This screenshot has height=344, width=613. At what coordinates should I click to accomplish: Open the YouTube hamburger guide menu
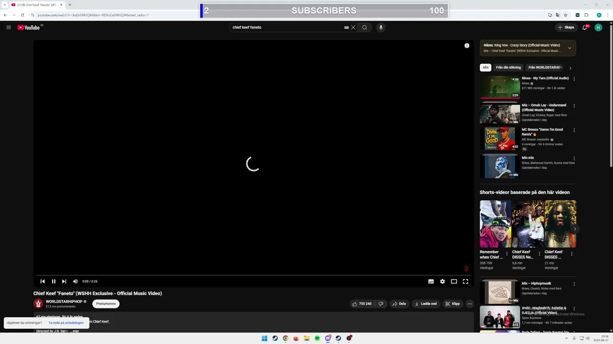(x=9, y=27)
